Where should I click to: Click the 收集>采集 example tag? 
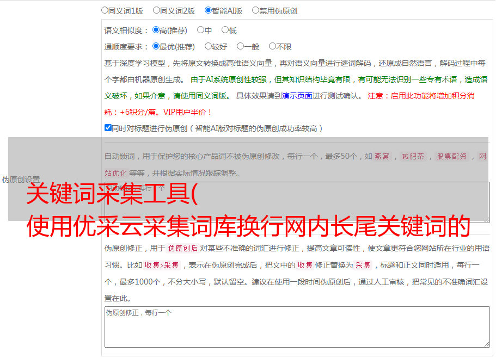(x=162, y=265)
